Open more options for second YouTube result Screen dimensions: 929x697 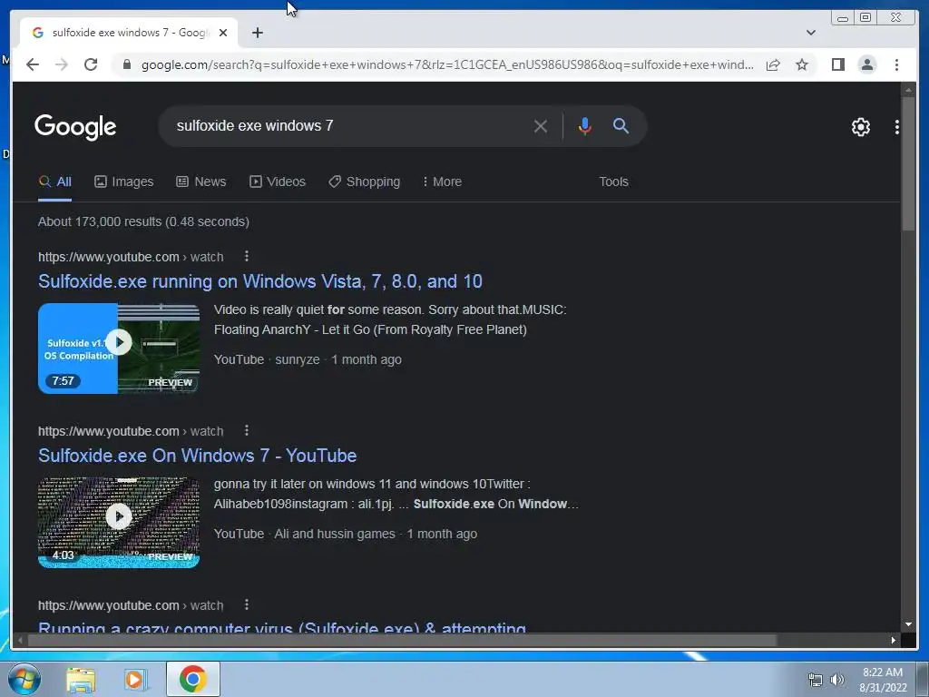click(x=247, y=430)
